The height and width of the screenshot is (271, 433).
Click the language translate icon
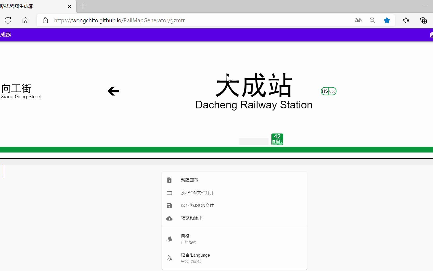click(169, 258)
